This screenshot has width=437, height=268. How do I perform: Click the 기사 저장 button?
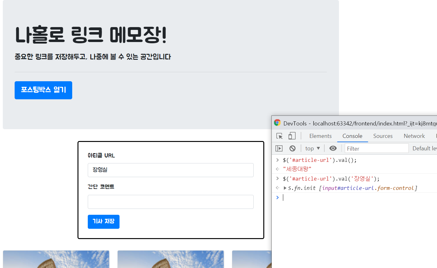tap(104, 222)
